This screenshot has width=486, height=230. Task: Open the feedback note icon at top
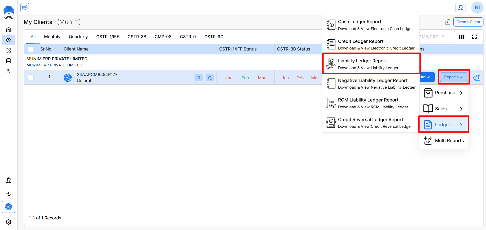(25, 8)
